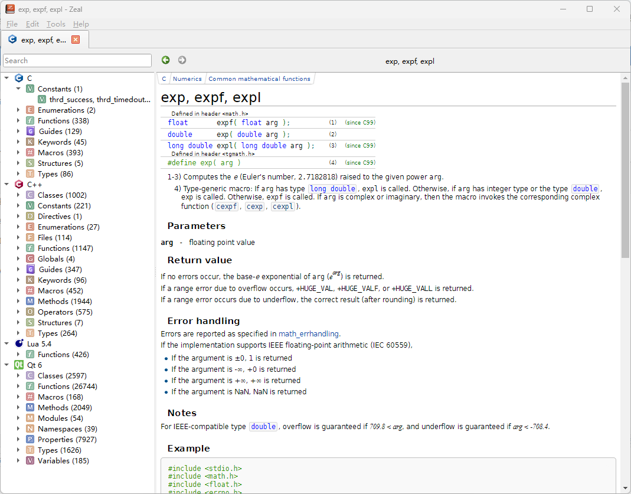Click the Numerics breadcrumb link

(x=187, y=79)
